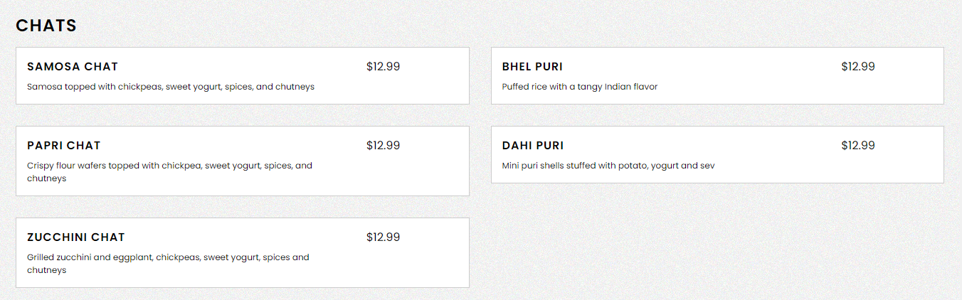The height and width of the screenshot is (300, 962).
Task: Click the 'Puffed rice with a tangy' description
Action: click(x=579, y=87)
